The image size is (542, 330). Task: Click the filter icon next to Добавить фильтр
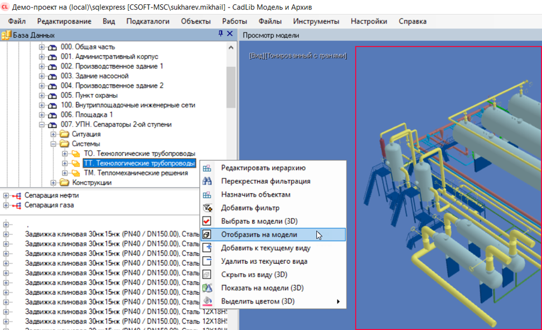pyautogui.click(x=207, y=208)
